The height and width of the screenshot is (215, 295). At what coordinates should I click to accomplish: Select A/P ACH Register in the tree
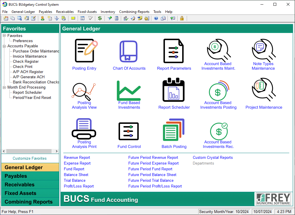28,72
